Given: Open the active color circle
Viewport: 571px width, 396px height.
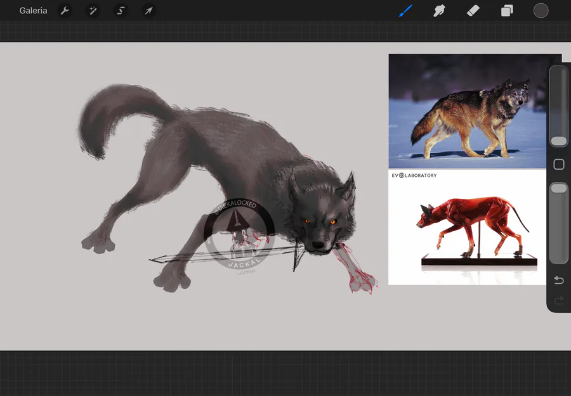Looking at the screenshot, I should click(x=541, y=11).
